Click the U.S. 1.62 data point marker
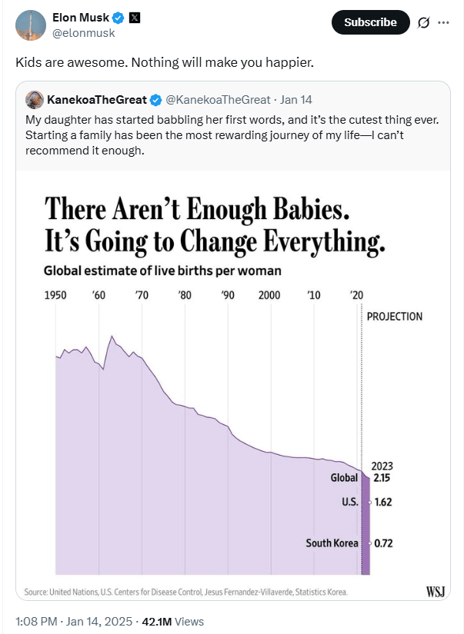The height and width of the screenshot is (634, 464). click(369, 503)
